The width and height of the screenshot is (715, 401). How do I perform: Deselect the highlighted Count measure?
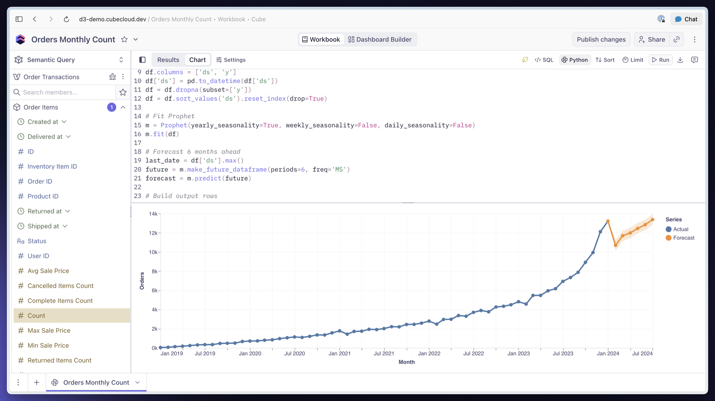pyautogui.click(x=72, y=316)
